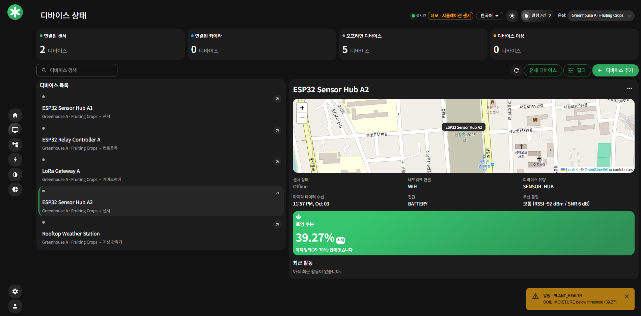
Task: Click the 전체 디바이스 button
Action: click(543, 70)
